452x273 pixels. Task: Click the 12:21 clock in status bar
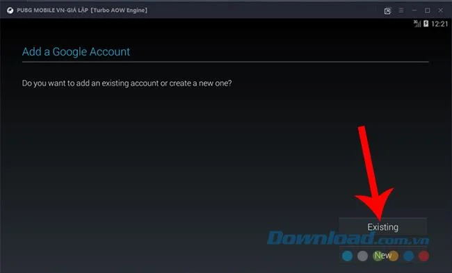pyautogui.click(x=439, y=24)
